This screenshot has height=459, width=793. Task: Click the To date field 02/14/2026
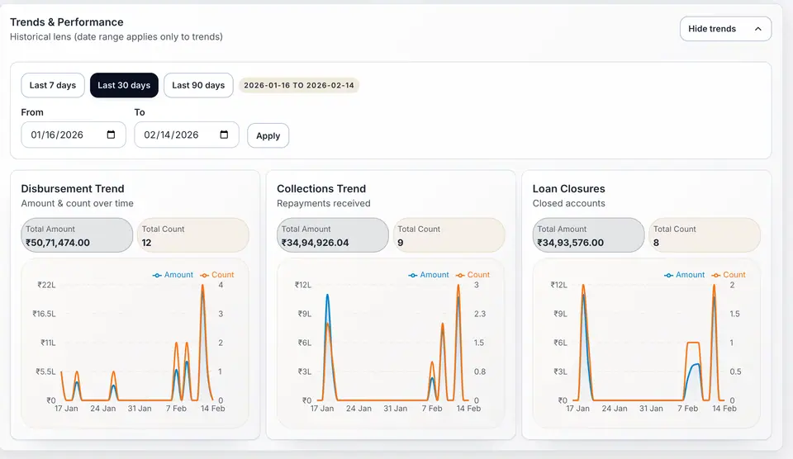pos(187,135)
